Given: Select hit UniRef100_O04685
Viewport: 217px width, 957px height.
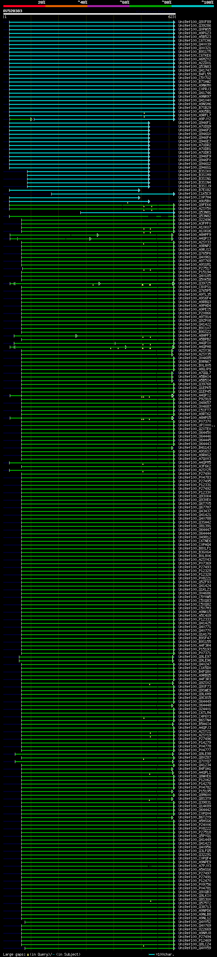Looking at the screenshot, I should pyautogui.click(x=195, y=358).
